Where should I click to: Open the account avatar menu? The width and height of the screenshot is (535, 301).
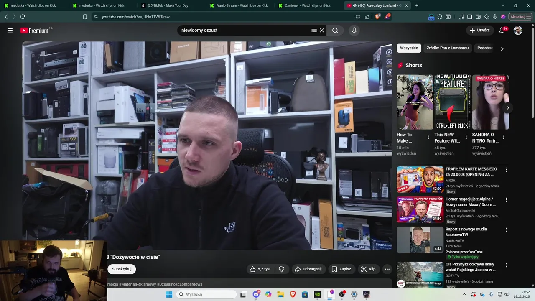click(518, 31)
